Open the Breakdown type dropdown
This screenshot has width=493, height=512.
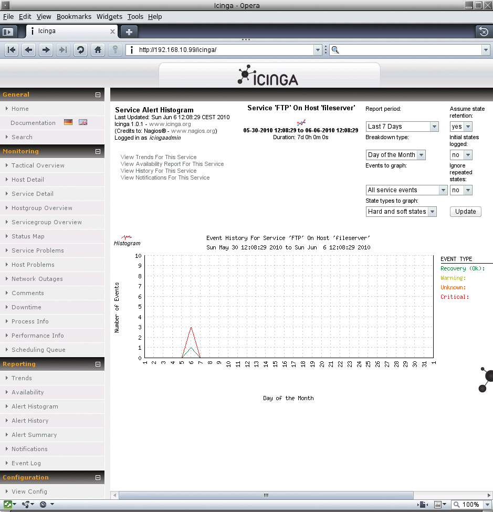pyautogui.click(x=395, y=155)
